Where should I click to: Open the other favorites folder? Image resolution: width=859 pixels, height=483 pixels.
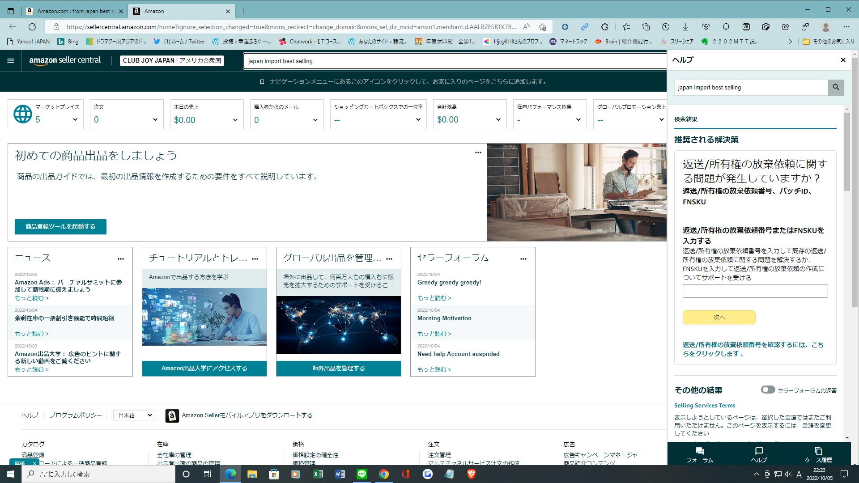coord(828,42)
